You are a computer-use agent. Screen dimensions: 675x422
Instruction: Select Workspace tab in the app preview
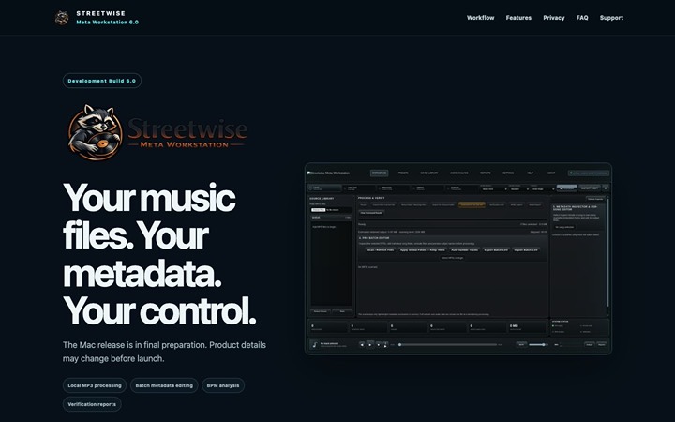(x=380, y=173)
